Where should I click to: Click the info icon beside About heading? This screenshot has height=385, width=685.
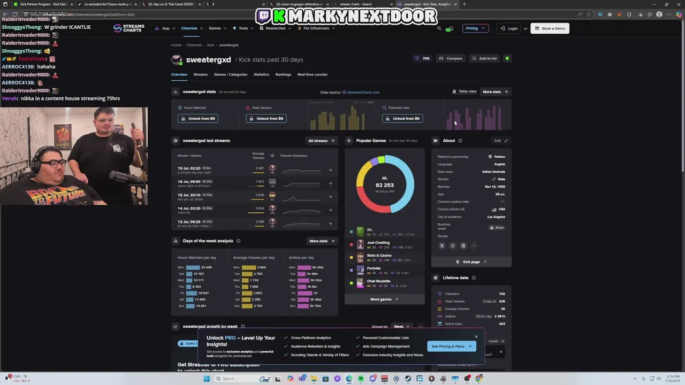click(x=460, y=141)
